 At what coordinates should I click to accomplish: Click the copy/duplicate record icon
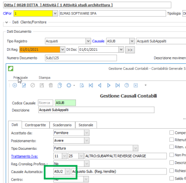pos(60,85)
